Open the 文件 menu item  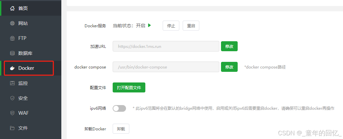point(31,128)
